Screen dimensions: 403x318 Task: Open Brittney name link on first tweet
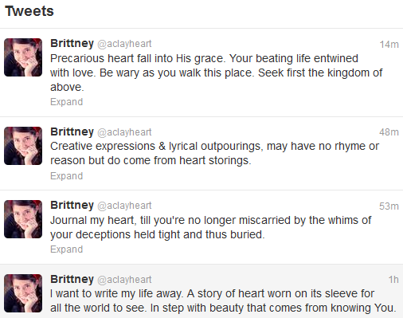(72, 43)
